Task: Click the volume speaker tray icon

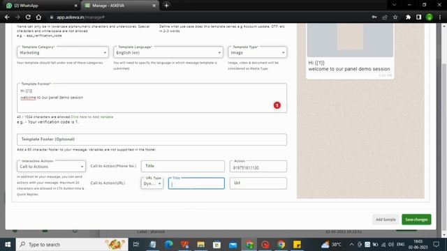Action: pyautogui.click(x=391, y=245)
